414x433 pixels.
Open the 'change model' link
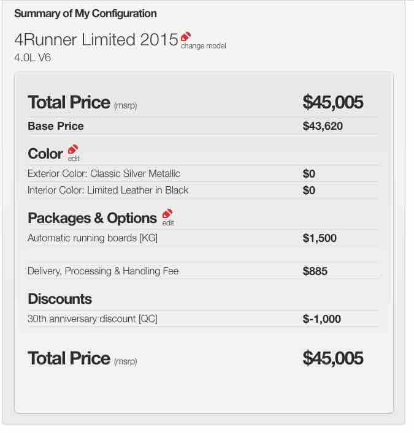tap(203, 46)
